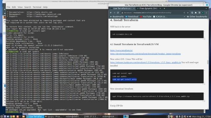The width and height of the screenshot is (211, 118).
Task: Share this page from the address bar
Action: 184,13
